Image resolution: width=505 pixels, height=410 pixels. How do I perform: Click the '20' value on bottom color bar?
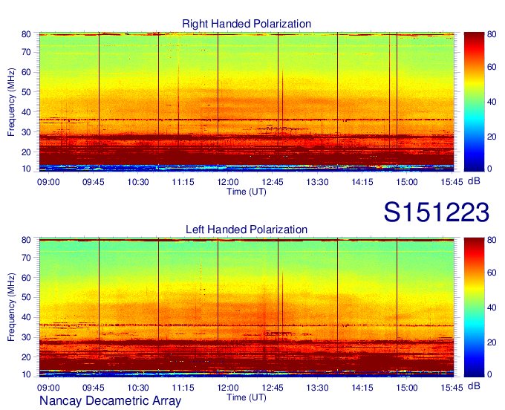(x=492, y=342)
